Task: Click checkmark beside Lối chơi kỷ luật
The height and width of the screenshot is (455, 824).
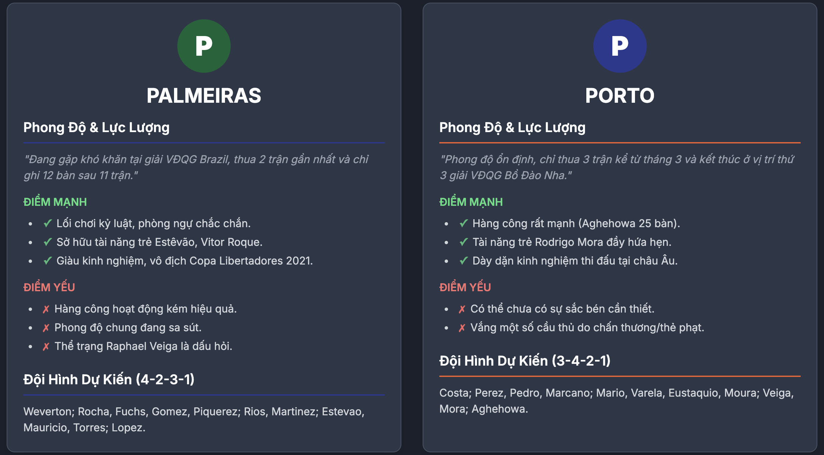Action: click(x=48, y=223)
